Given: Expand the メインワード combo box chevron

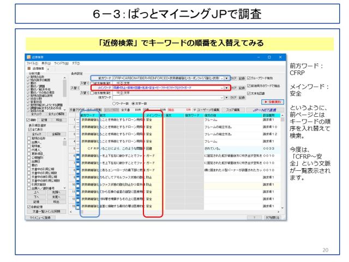Looking at the screenshot, I should click(222, 88).
